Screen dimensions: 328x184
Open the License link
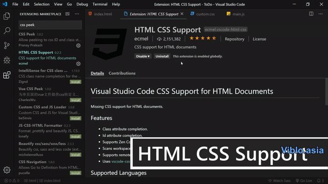(x=259, y=39)
